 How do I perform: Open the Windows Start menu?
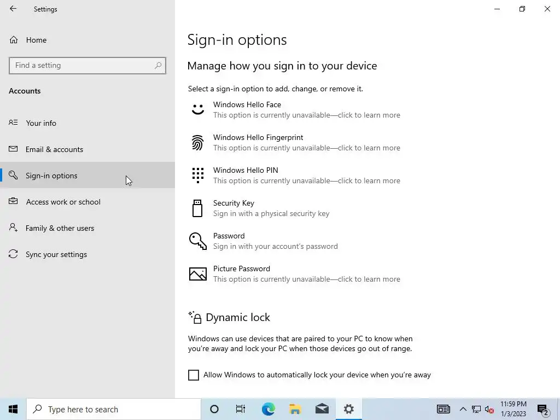(13, 409)
